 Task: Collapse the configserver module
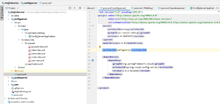point(9,19)
